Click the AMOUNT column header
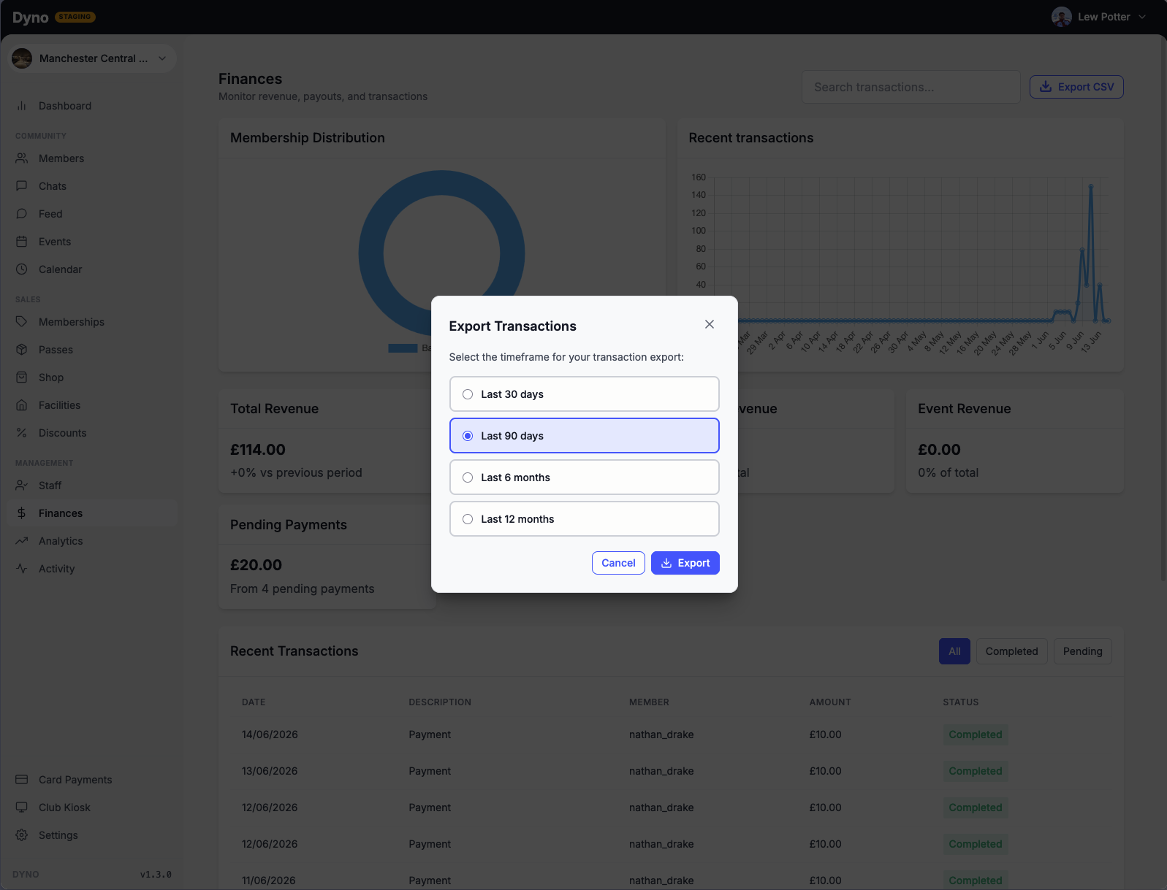This screenshot has width=1167, height=890. pos(830,702)
